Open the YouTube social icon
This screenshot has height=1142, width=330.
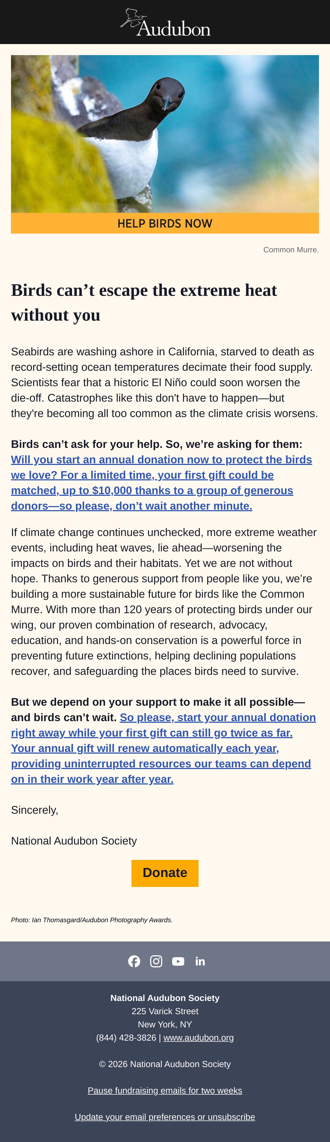point(178,961)
